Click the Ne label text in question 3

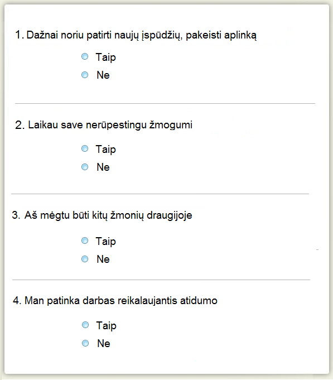103,259
